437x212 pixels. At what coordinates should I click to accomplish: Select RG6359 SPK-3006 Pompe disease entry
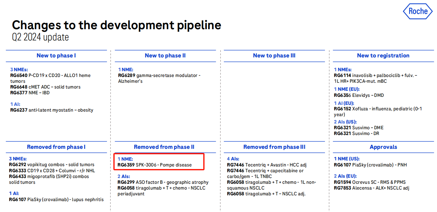tap(154, 165)
